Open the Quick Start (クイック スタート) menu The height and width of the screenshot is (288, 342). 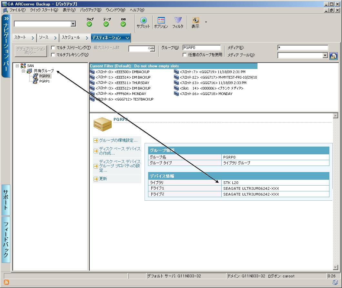tap(44, 10)
